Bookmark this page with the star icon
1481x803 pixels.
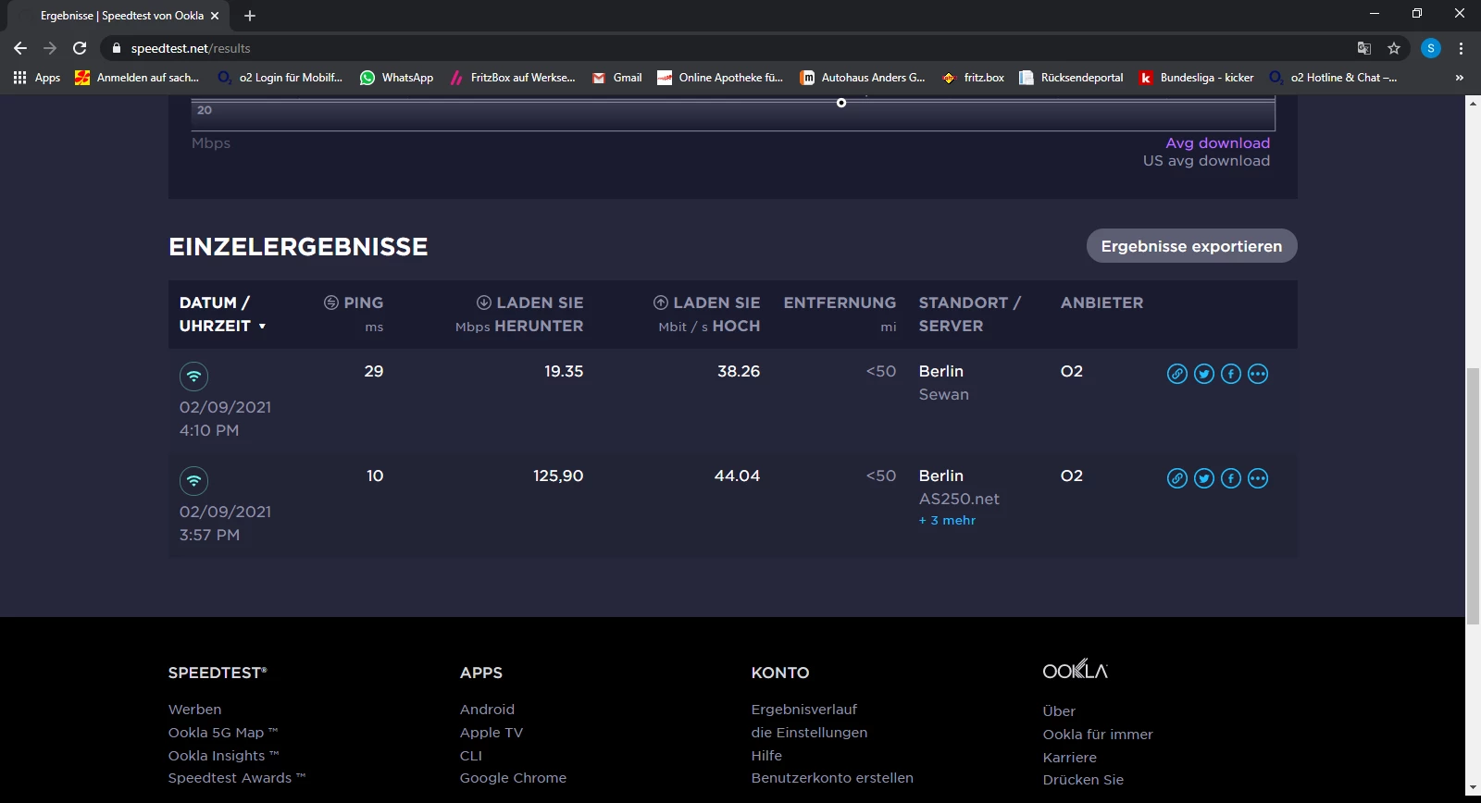point(1393,48)
